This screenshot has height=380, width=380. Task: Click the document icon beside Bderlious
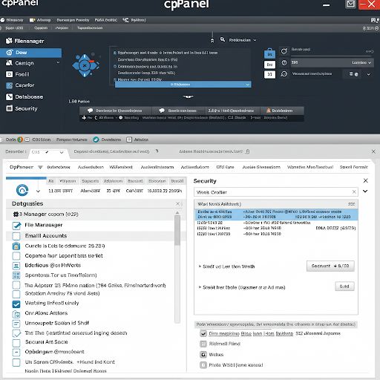(16, 266)
